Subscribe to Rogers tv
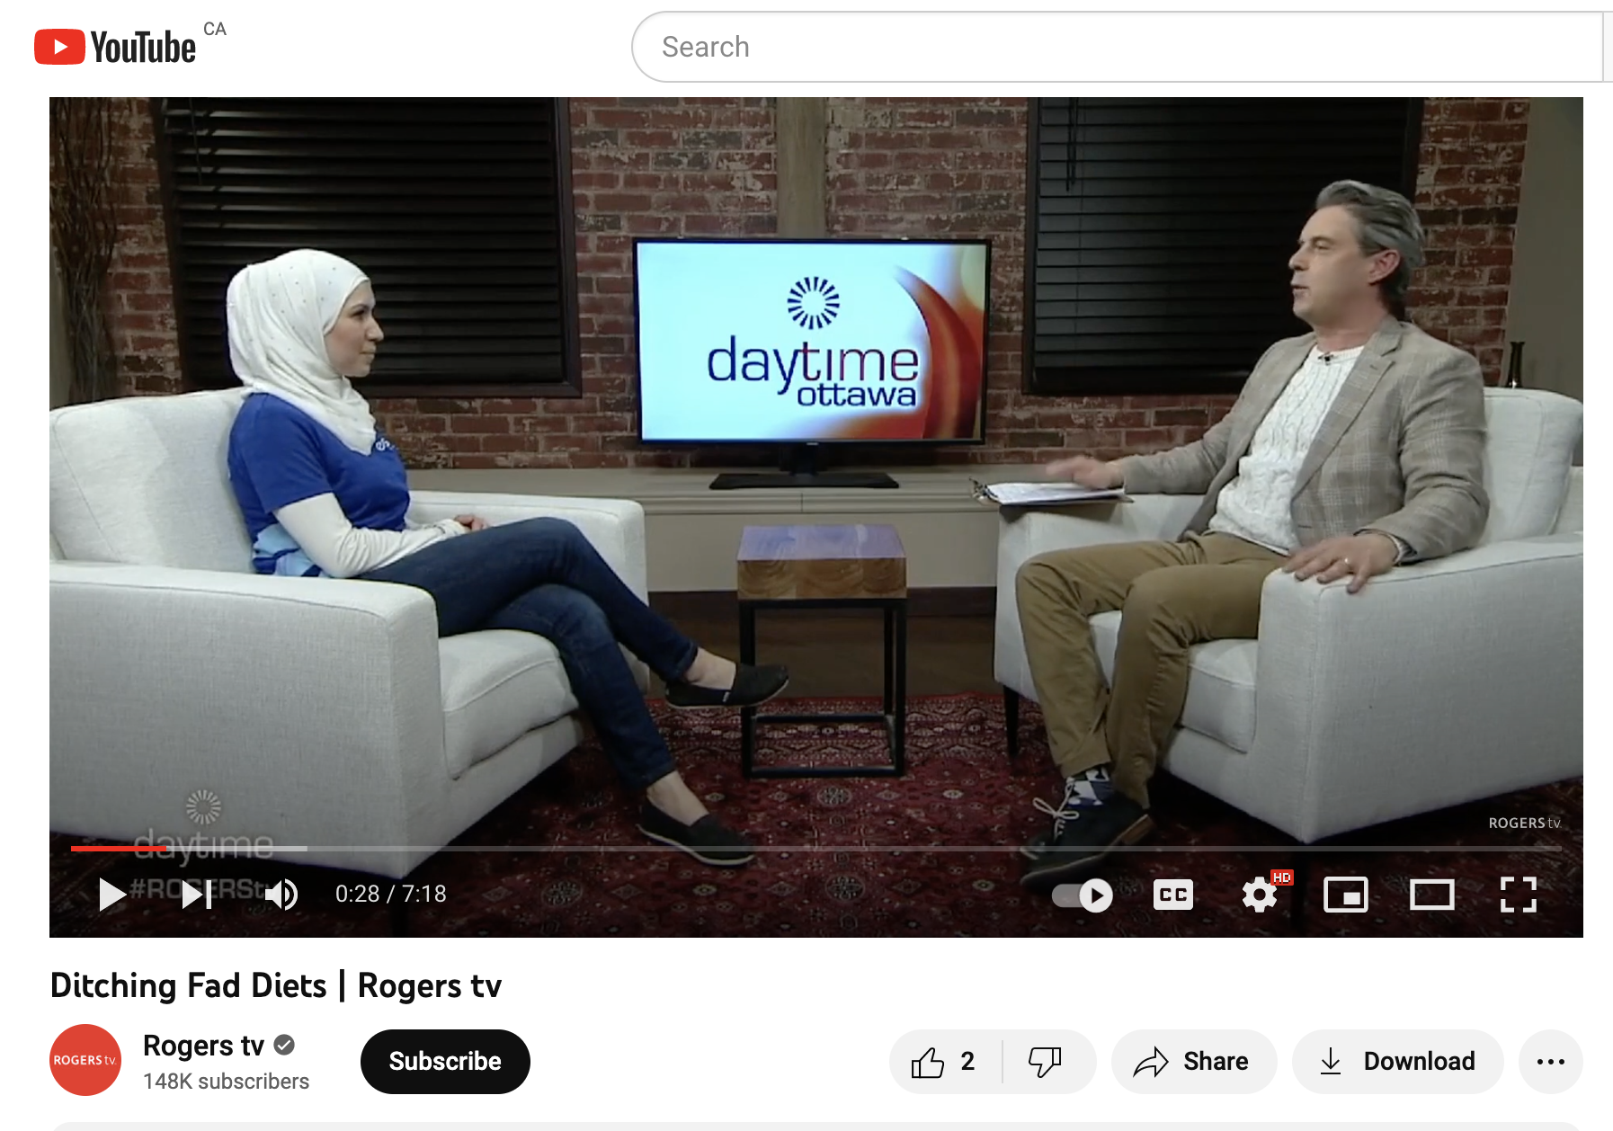The image size is (1613, 1131). click(445, 1062)
